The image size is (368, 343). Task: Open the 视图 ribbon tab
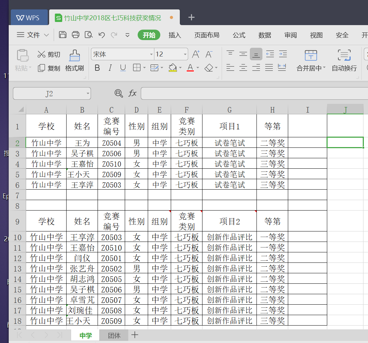[x=316, y=35]
